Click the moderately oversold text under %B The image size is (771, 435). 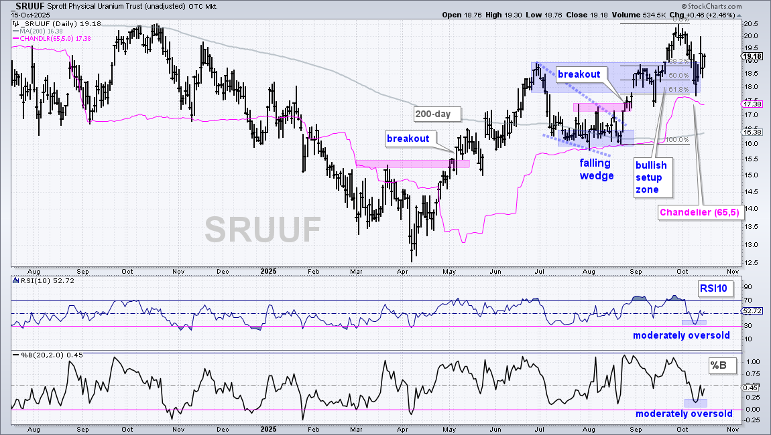click(x=684, y=414)
